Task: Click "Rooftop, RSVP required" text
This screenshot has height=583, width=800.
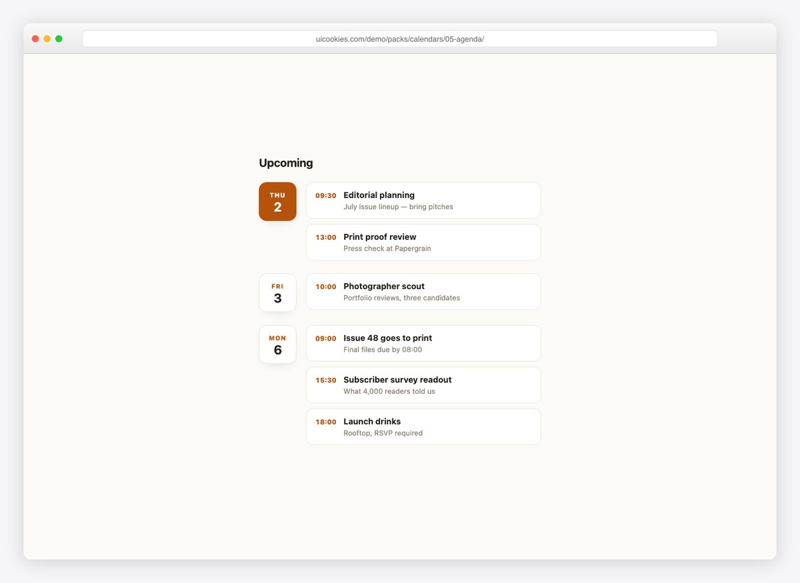Action: pyautogui.click(x=383, y=433)
